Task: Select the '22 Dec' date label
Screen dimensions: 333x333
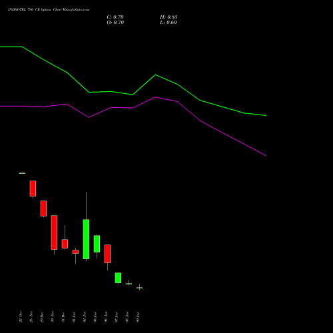Action: (21, 317)
